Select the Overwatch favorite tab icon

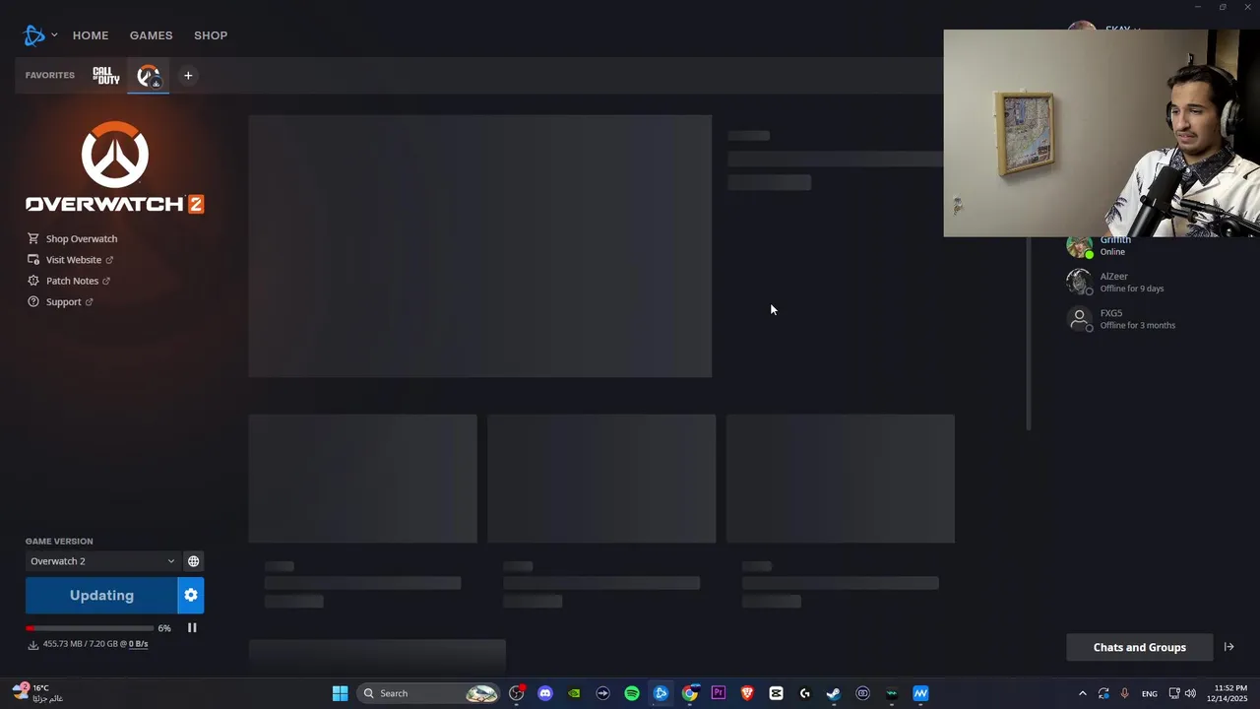click(149, 76)
